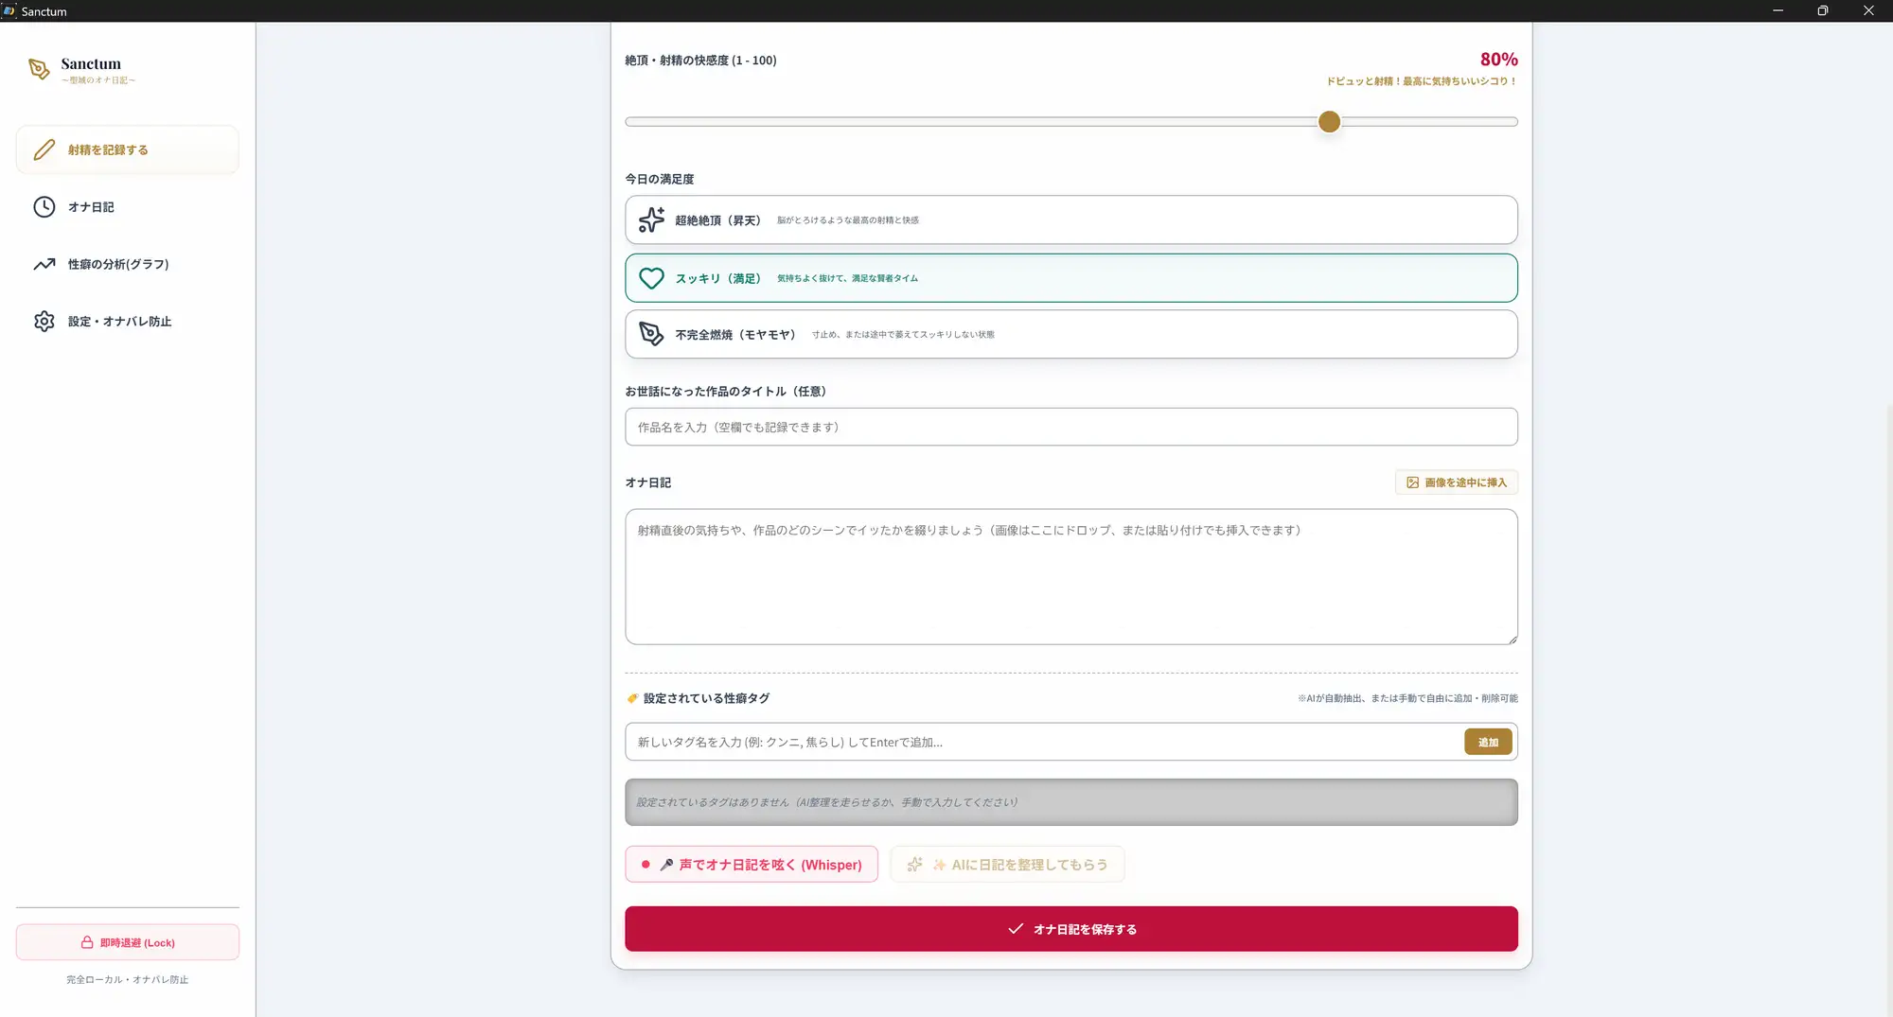This screenshot has width=1893, height=1017.
Task: Click the 追加 tag add button
Action: point(1488,742)
